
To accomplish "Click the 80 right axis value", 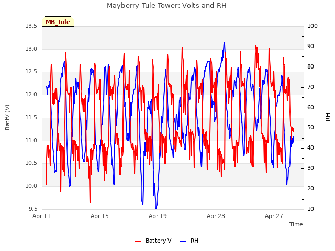I will pos(310,66).
